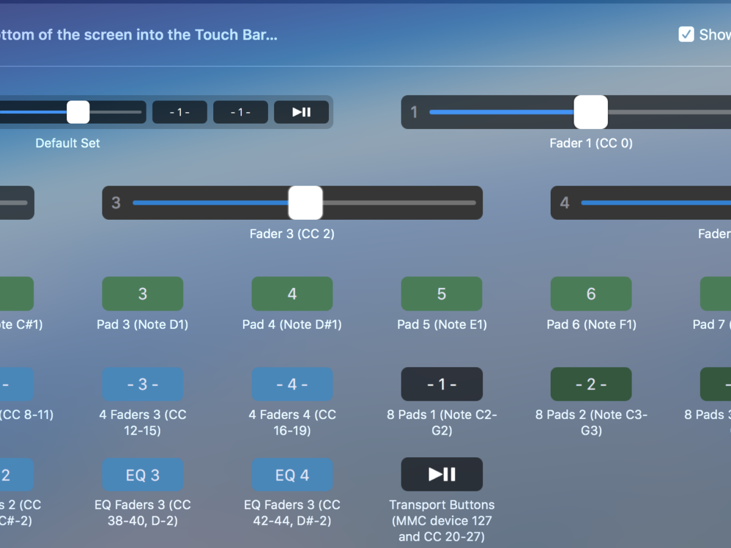Choose the 8 Pads 1 dark button
This screenshot has width=731, height=548.
[x=442, y=384]
